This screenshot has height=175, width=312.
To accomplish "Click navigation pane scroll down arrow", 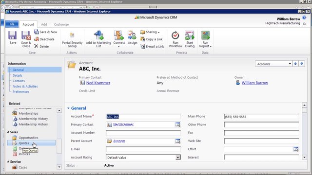I will (x=59, y=167).
